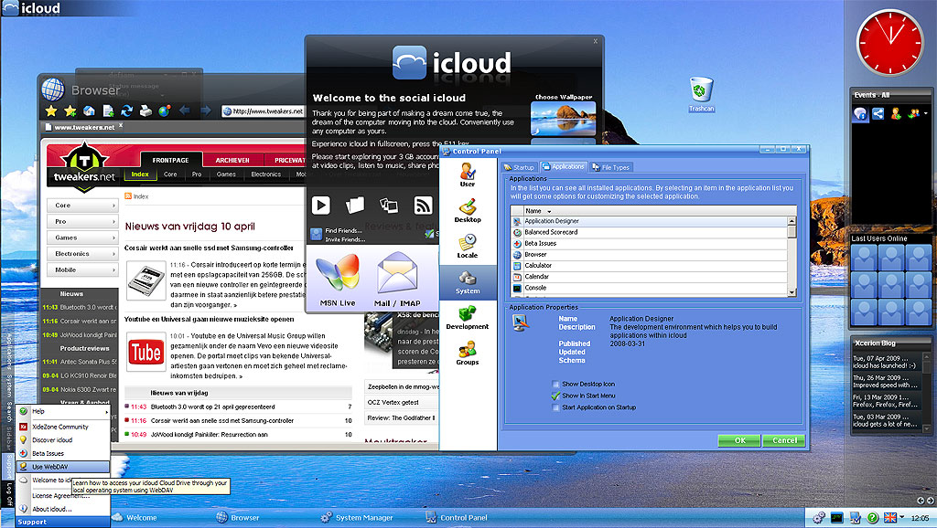Add bookmark using the star-plus icon
The height and width of the screenshot is (528, 937).
point(70,111)
